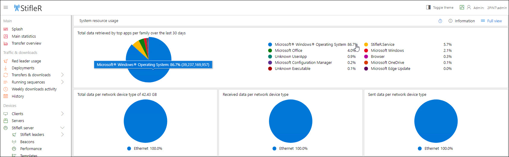Expand the Clients menu section
The height and width of the screenshot is (157, 509).
pos(62,114)
